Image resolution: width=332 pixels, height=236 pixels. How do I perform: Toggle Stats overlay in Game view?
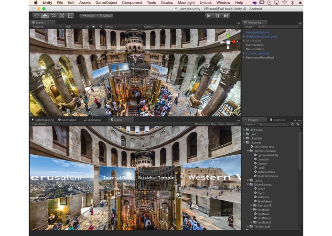221,124
